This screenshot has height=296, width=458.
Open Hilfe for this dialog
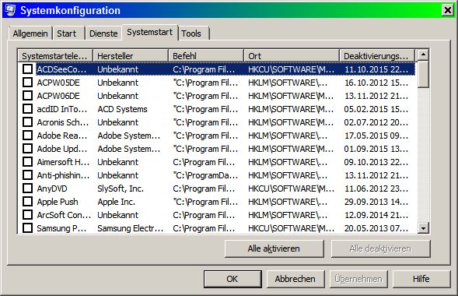pyautogui.click(x=421, y=279)
